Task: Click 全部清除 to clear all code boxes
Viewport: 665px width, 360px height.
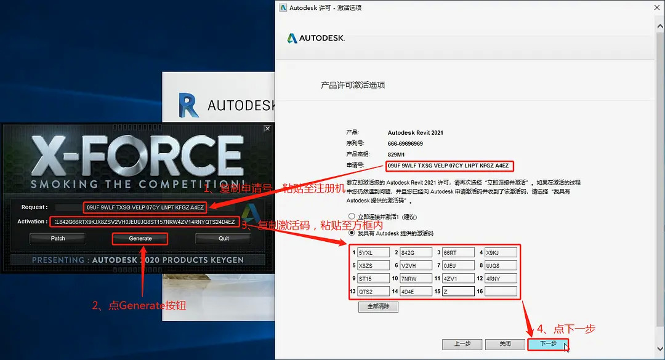Action: (378, 306)
